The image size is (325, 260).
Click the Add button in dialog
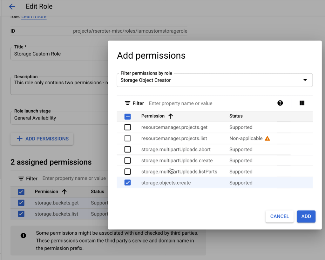click(306, 216)
